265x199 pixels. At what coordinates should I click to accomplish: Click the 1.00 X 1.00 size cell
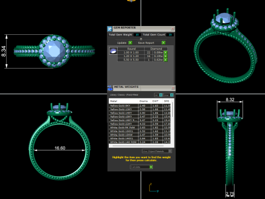coord(131,53)
